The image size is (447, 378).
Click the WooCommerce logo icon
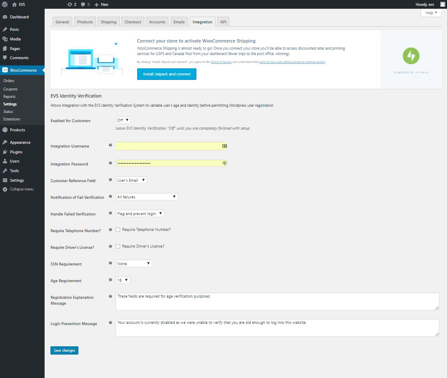coord(5,70)
